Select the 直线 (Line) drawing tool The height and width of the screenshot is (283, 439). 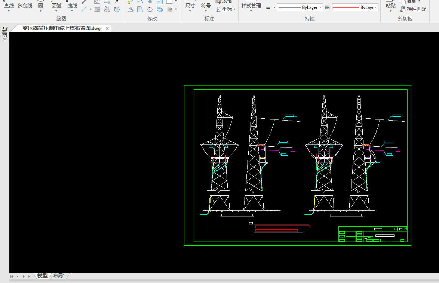9,6
